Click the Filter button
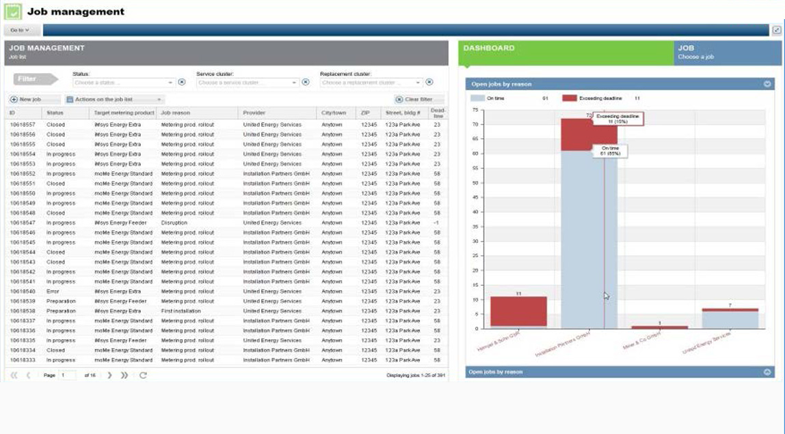Image resolution: width=785 pixels, height=434 pixels. pos(36,78)
